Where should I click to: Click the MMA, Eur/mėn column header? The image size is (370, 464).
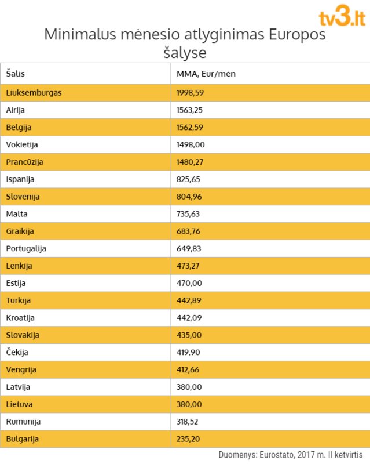click(x=206, y=74)
